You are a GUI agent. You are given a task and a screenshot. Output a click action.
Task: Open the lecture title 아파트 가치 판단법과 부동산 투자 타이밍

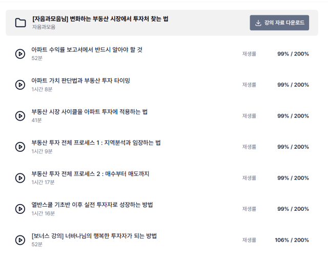click(81, 81)
